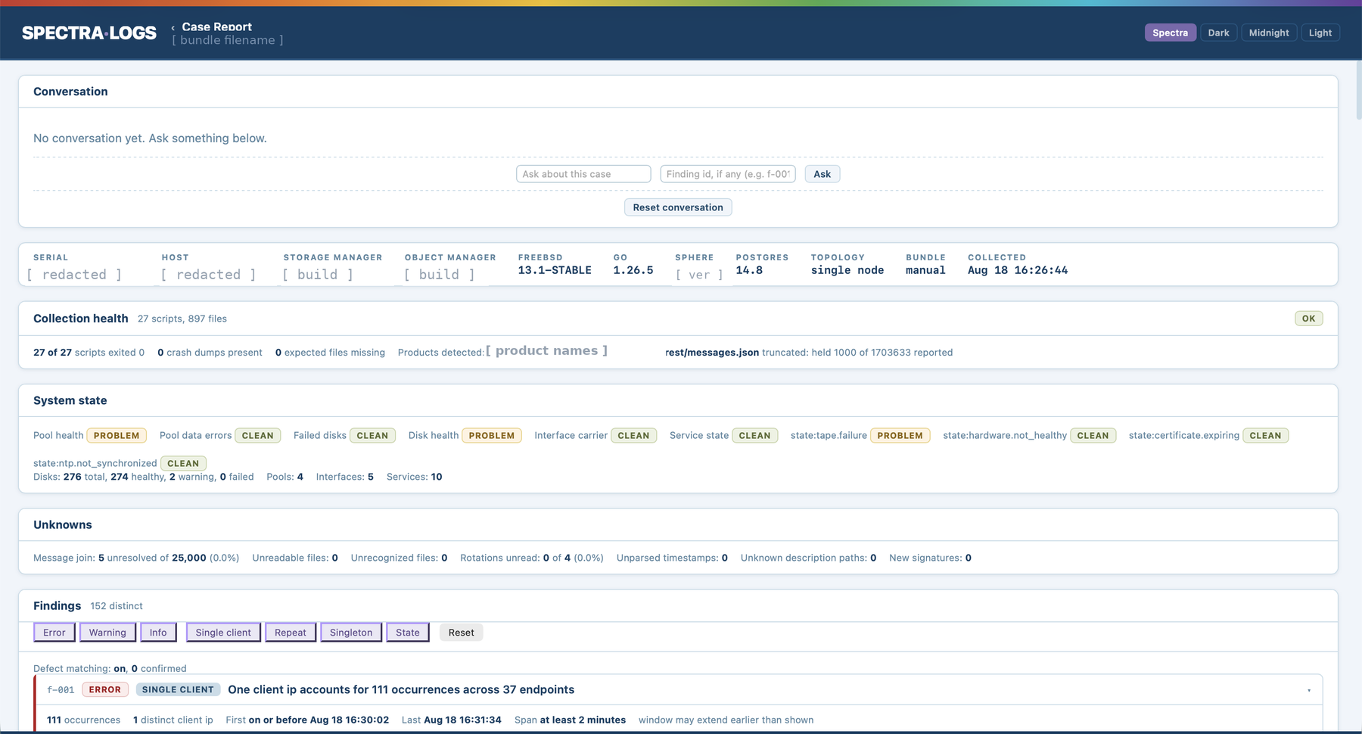Click the Go version 1.26.5
The width and height of the screenshot is (1362, 734).
coord(633,270)
